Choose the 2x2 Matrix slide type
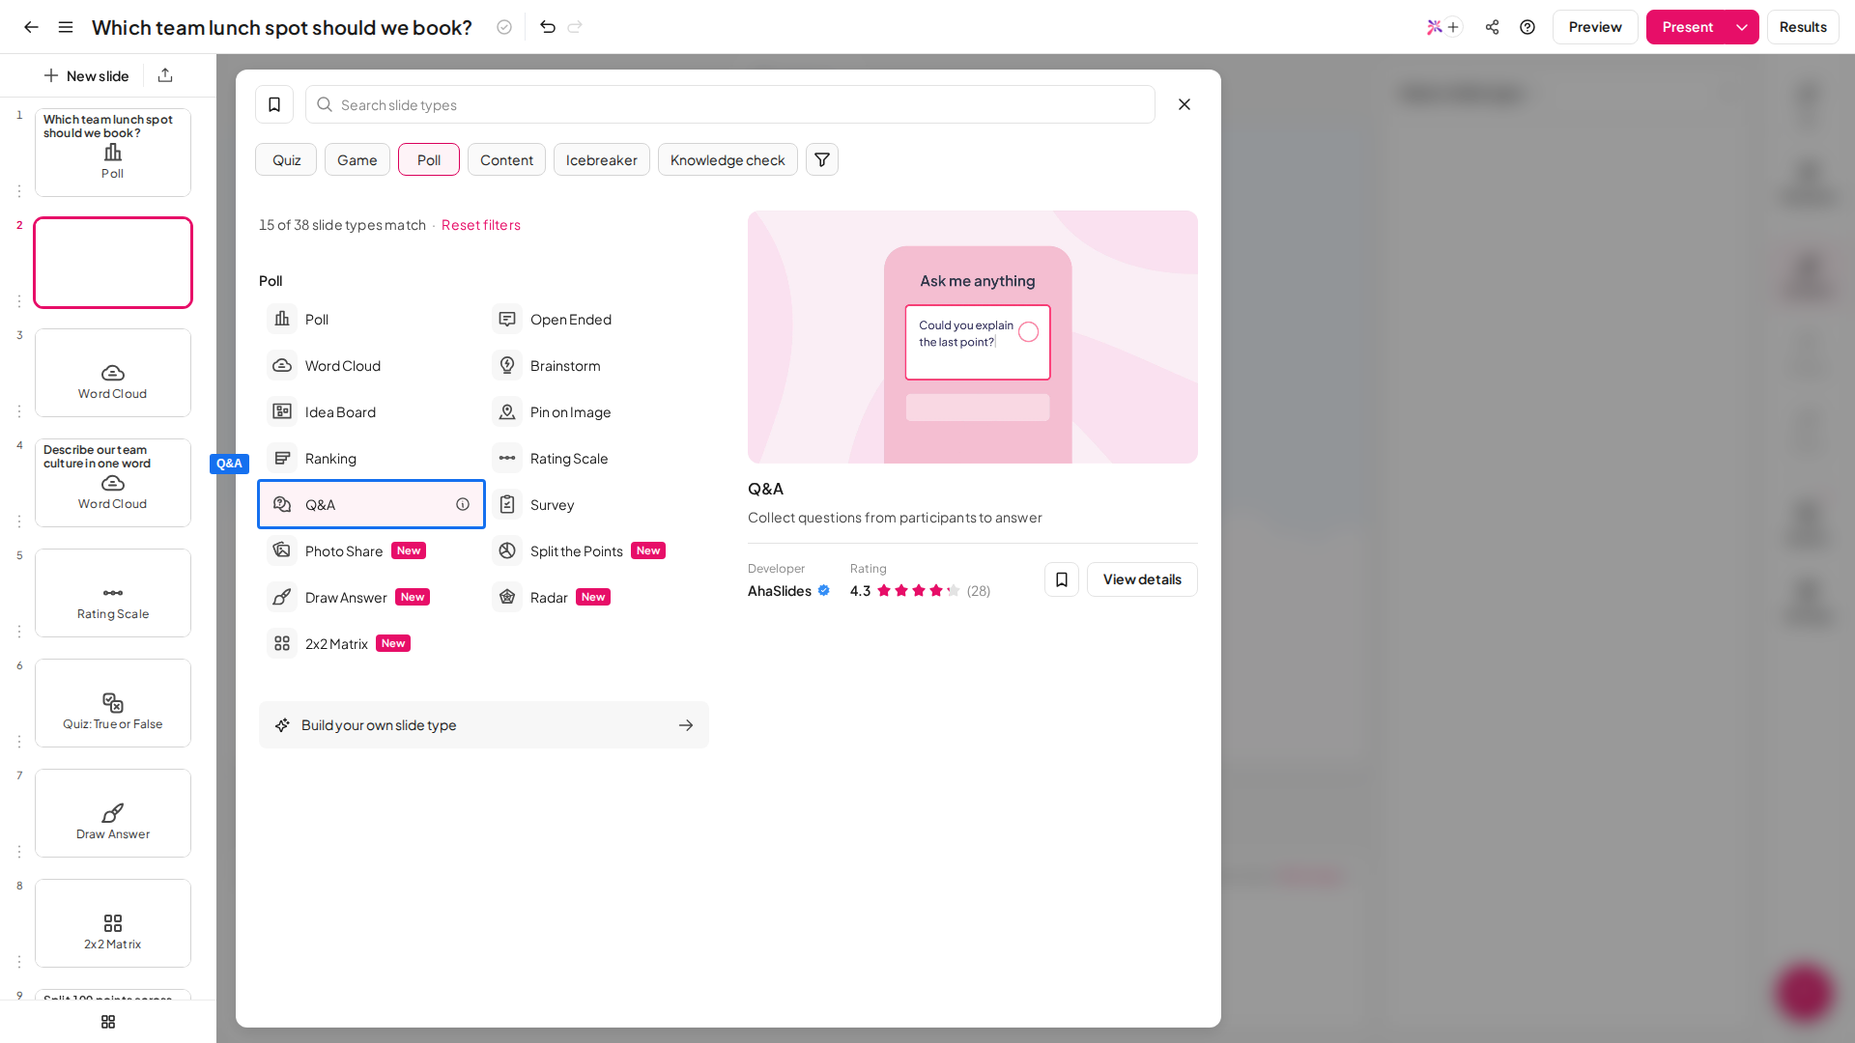The image size is (1855, 1043). point(371,643)
